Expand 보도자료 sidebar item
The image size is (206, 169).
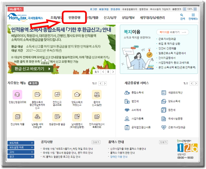click(x=21, y=143)
